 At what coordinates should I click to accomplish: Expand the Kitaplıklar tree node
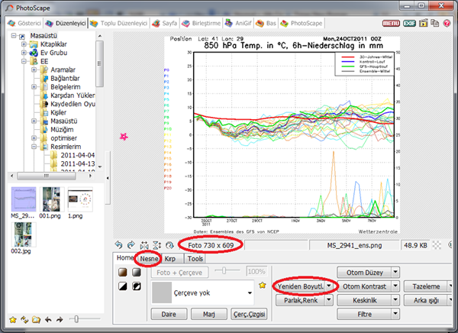tap(24, 44)
